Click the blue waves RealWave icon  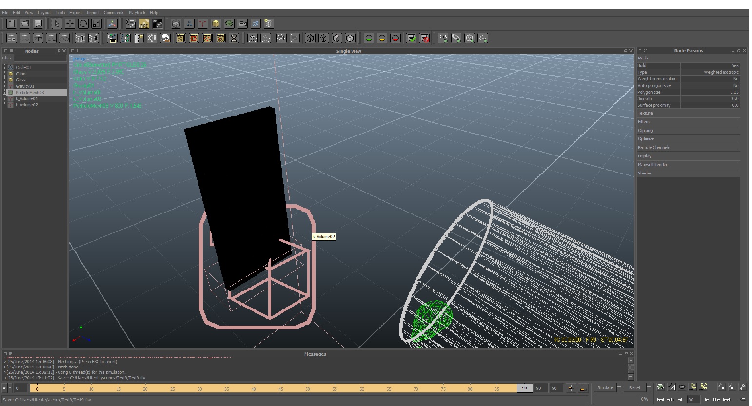[256, 23]
